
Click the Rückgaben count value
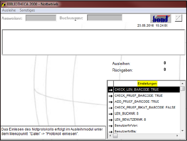point(165,69)
